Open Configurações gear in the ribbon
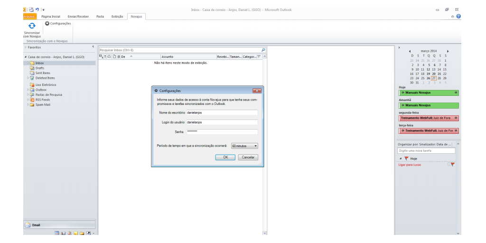 pos(58,23)
